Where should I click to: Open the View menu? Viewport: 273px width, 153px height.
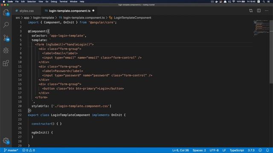41,2
